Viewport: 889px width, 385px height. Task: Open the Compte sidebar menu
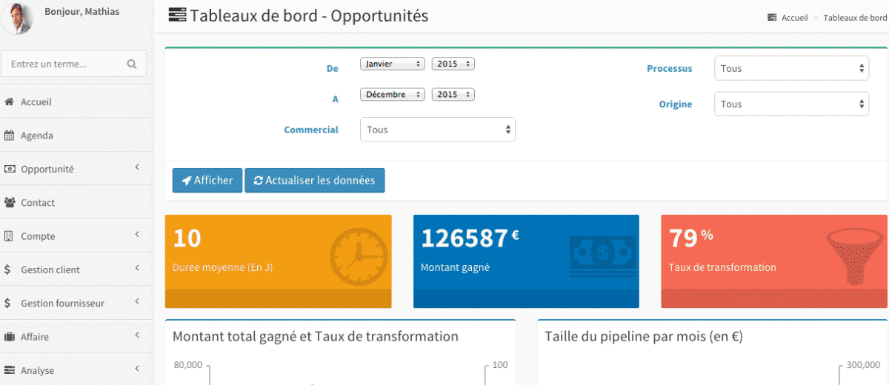(x=74, y=236)
